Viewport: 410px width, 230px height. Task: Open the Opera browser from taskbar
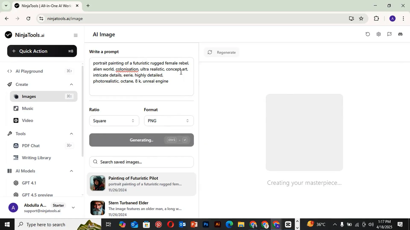pyautogui.click(x=170, y=225)
